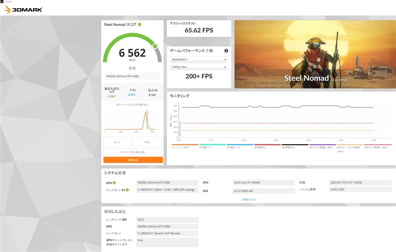
Task: Click the 65.62 FPS graphics test result
Action: coord(199,30)
